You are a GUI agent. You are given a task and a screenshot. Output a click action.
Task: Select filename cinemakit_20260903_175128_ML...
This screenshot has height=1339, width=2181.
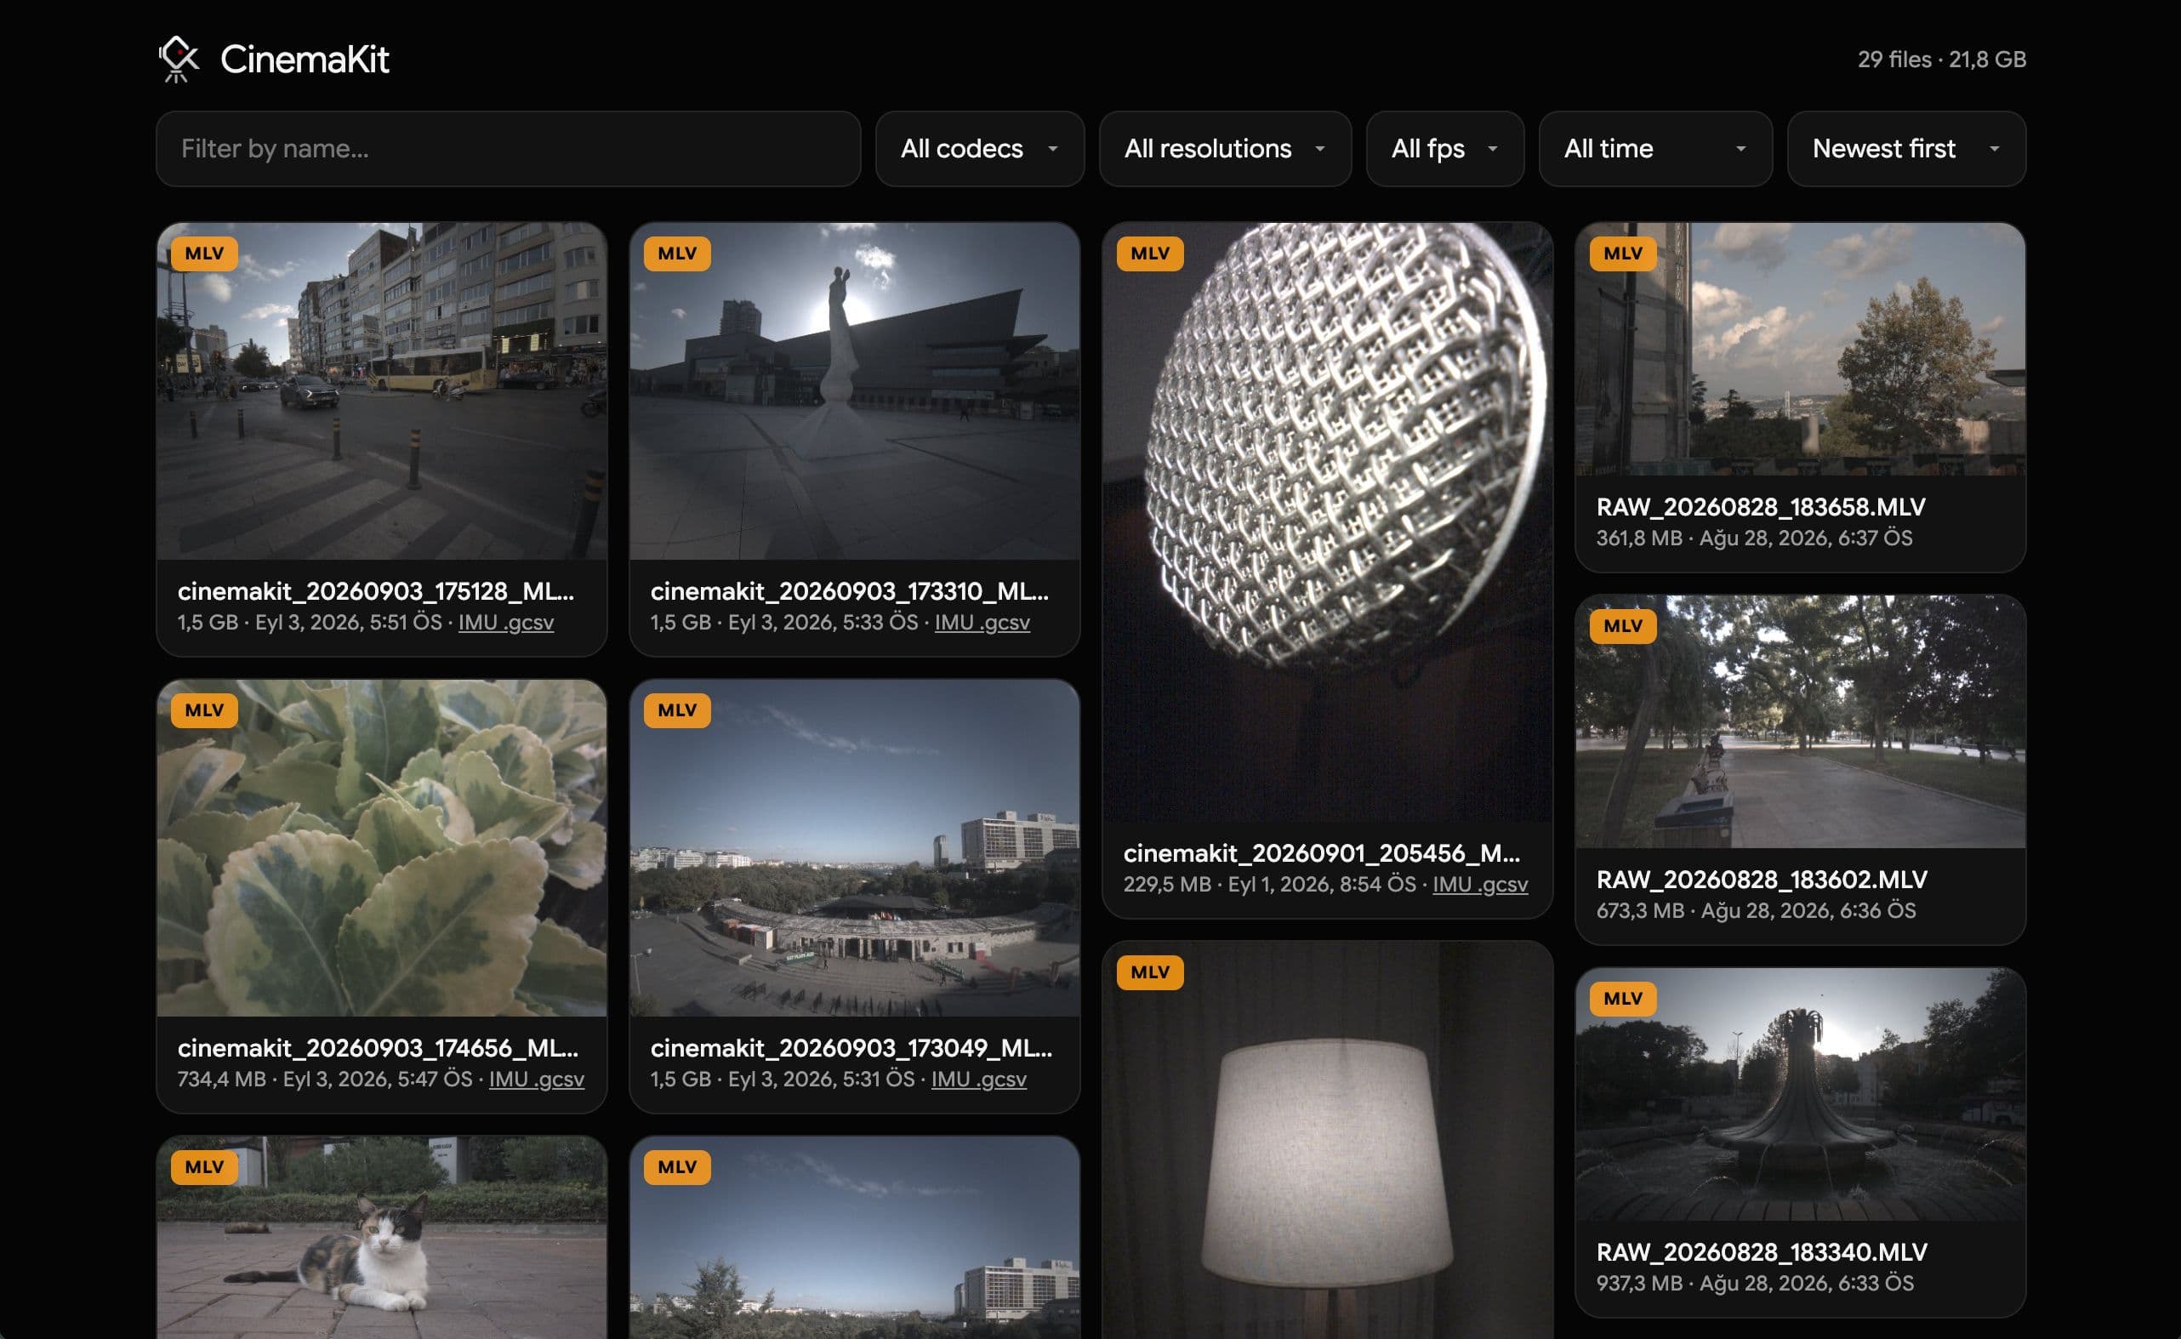(x=375, y=591)
